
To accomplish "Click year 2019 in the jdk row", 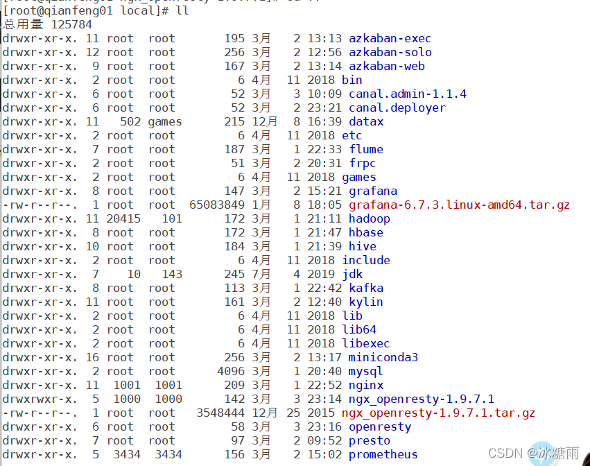I will pos(321,275).
